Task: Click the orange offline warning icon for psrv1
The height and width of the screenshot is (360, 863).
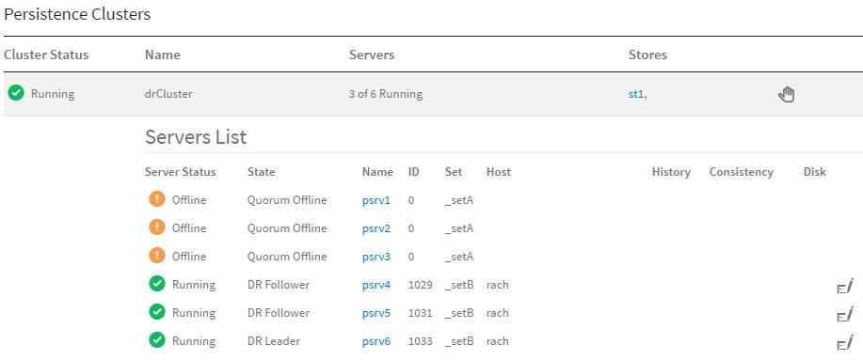Action: (x=157, y=199)
